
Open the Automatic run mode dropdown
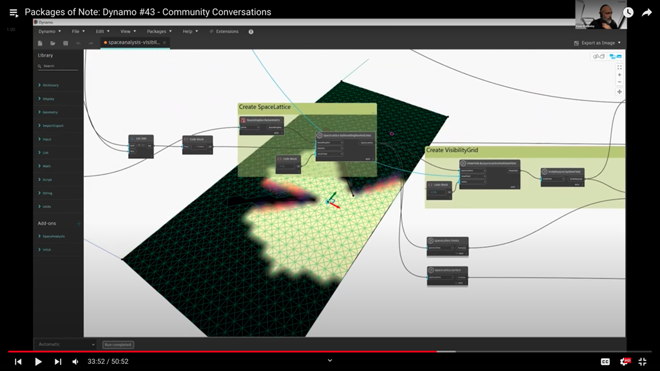click(x=66, y=345)
